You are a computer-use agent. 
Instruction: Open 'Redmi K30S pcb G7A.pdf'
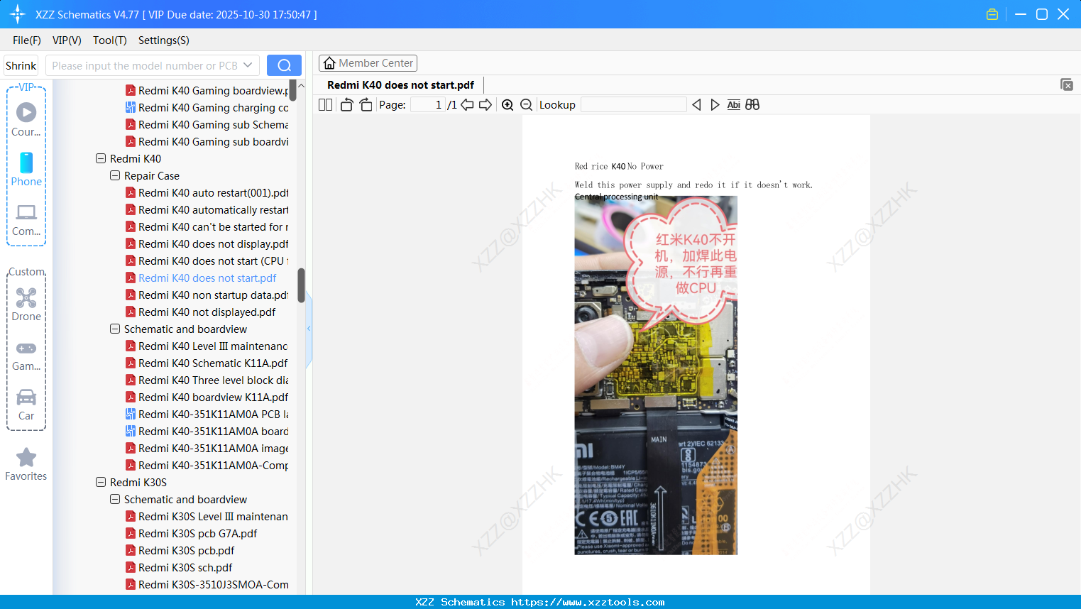point(192,534)
